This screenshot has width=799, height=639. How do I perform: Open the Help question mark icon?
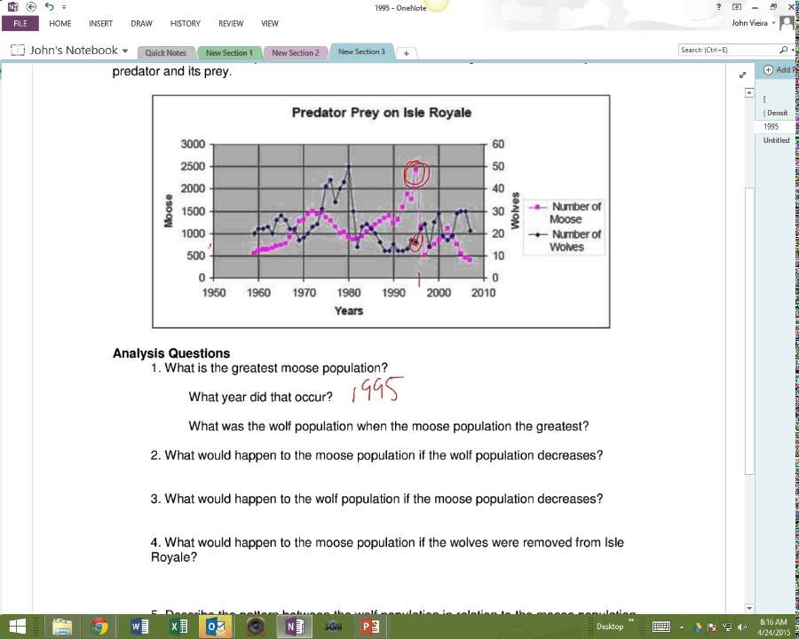[x=718, y=7]
